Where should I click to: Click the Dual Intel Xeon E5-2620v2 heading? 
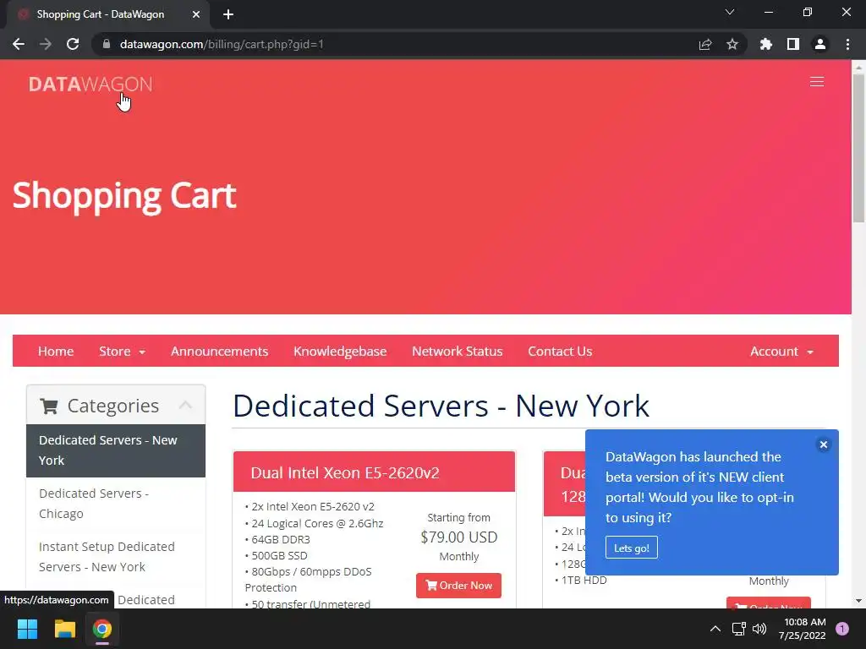(x=345, y=473)
